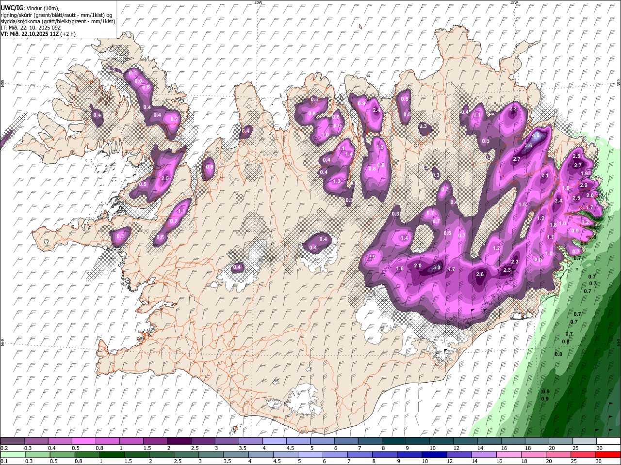
Task: Select the darkest green bottom swatch between 1 and 1.5
Action: [112, 454]
